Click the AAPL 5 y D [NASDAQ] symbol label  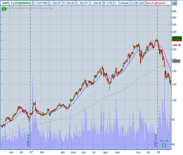click(x=17, y=3)
